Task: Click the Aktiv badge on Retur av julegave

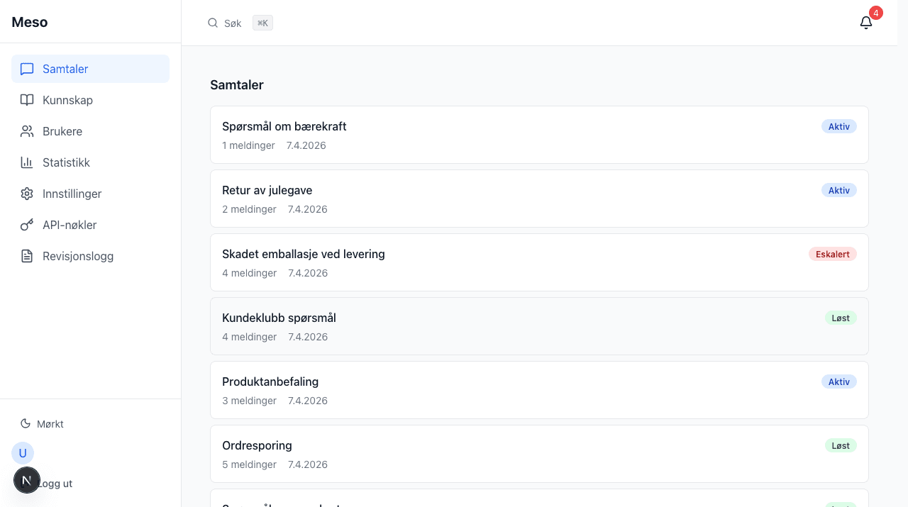Action: pos(839,190)
